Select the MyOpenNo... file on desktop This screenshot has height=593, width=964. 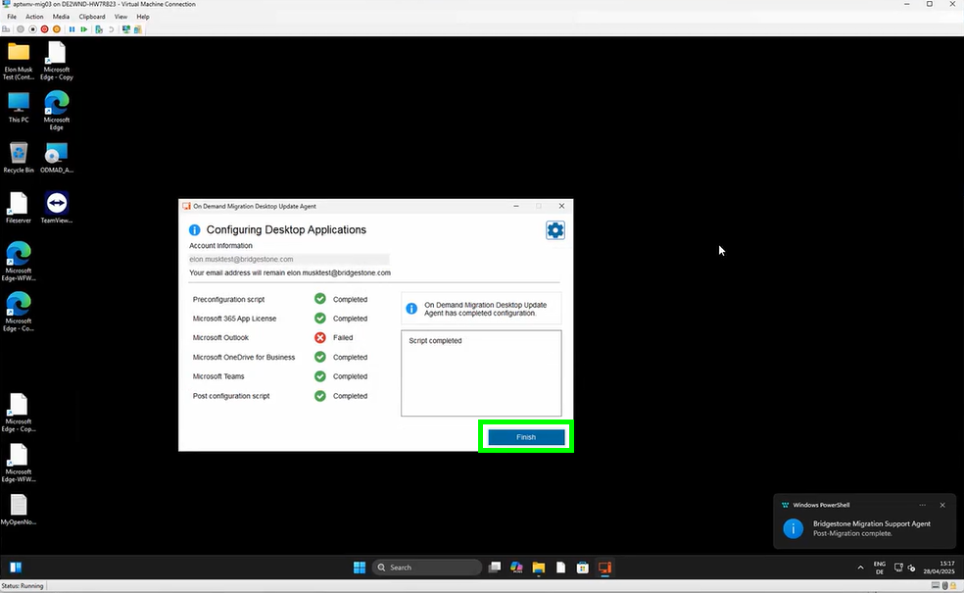(x=19, y=510)
